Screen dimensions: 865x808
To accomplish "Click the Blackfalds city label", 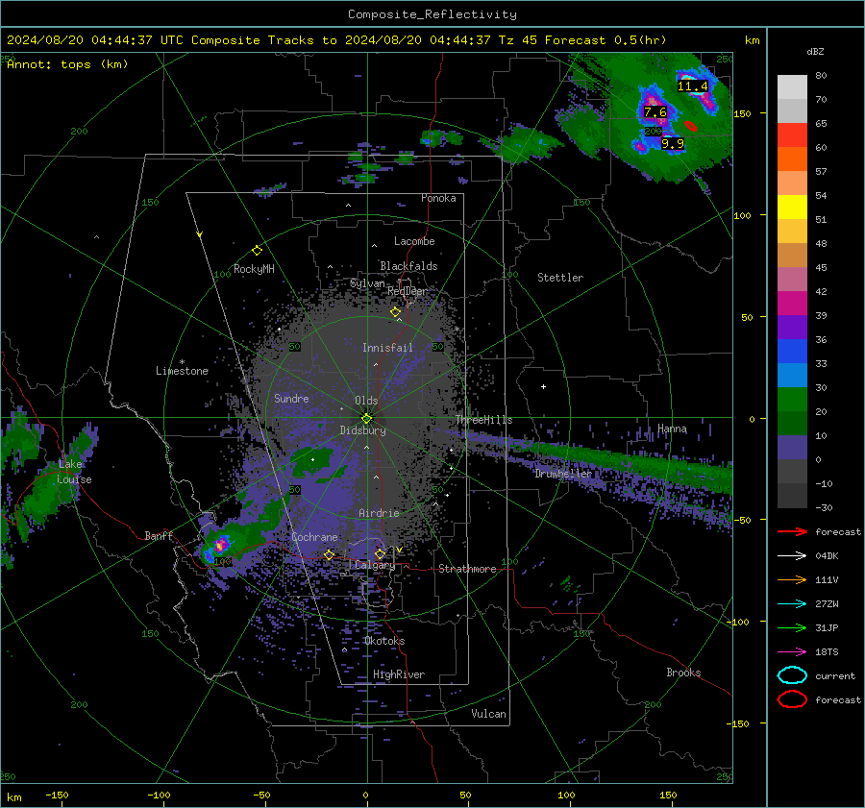I will point(408,266).
